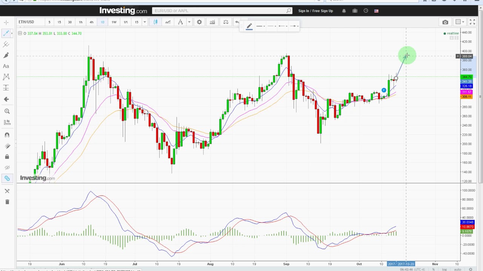Viewport: 483px width, 271px height.
Task: Toggle the log scale button
Action: click(x=445, y=269)
